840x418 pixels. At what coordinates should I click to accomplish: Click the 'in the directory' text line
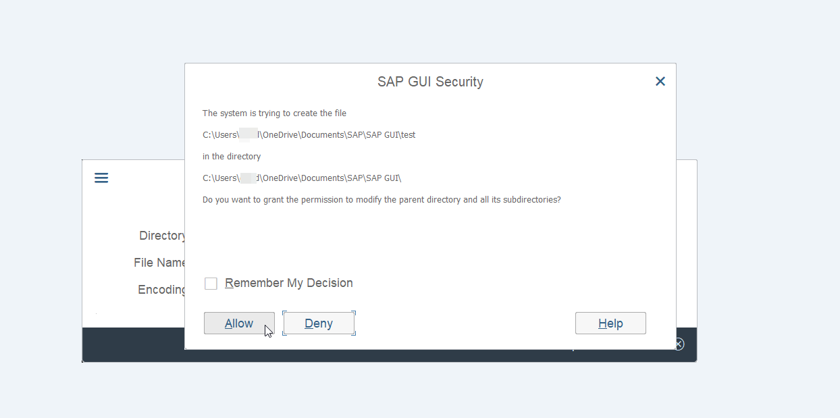pos(232,157)
